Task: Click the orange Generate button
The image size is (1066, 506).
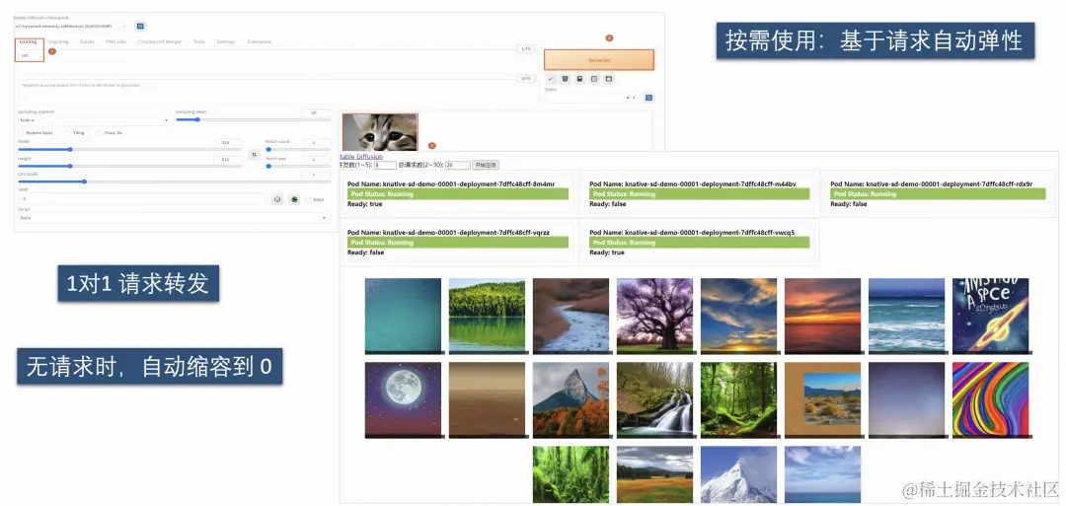Action: 599,60
